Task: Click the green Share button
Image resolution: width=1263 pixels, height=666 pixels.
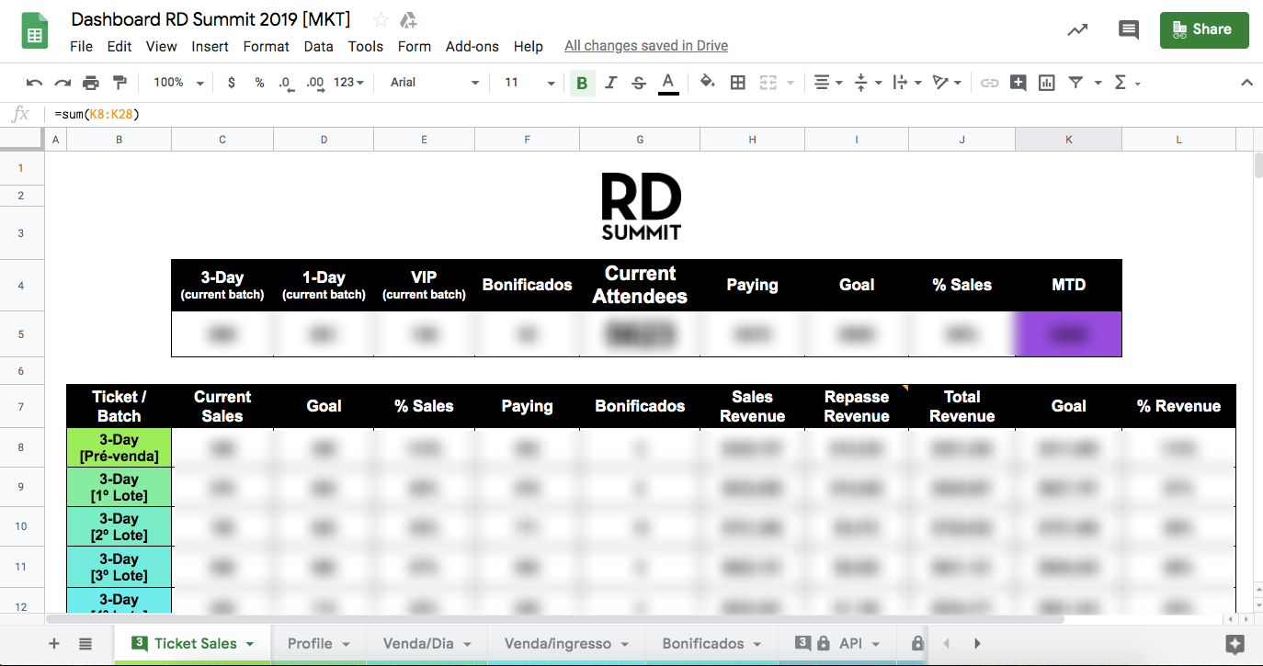Action: [x=1204, y=29]
